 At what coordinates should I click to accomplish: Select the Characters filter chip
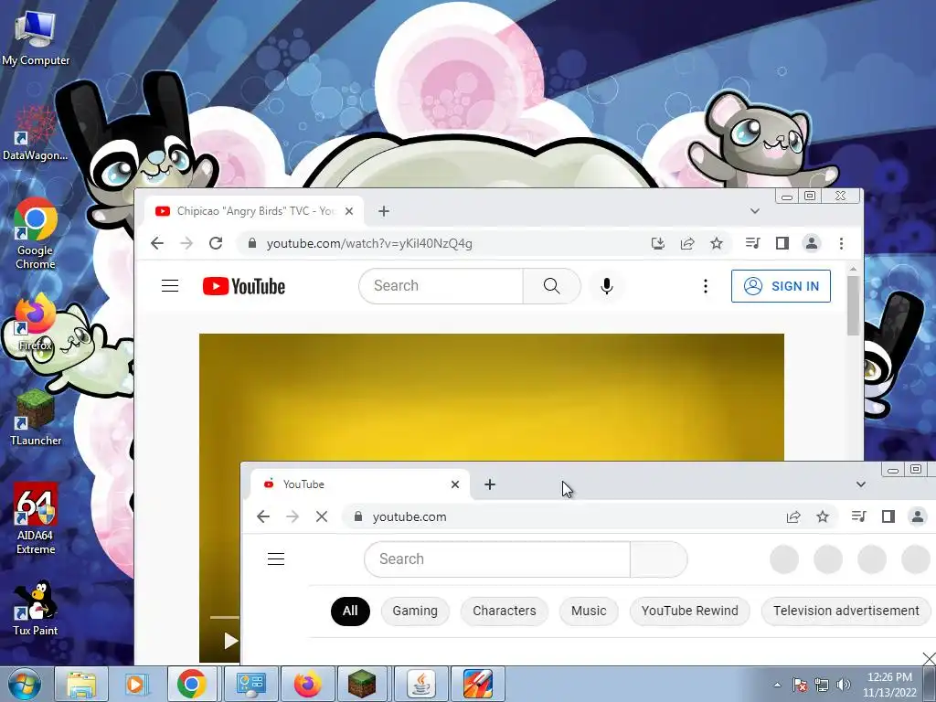click(505, 612)
